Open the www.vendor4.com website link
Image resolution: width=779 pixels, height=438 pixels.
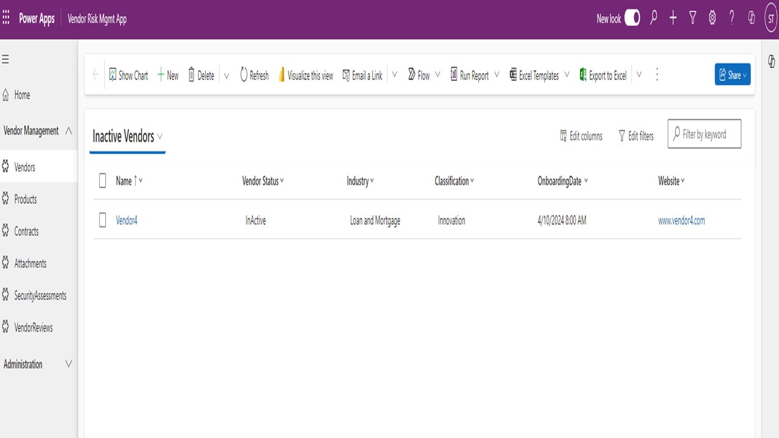682,221
